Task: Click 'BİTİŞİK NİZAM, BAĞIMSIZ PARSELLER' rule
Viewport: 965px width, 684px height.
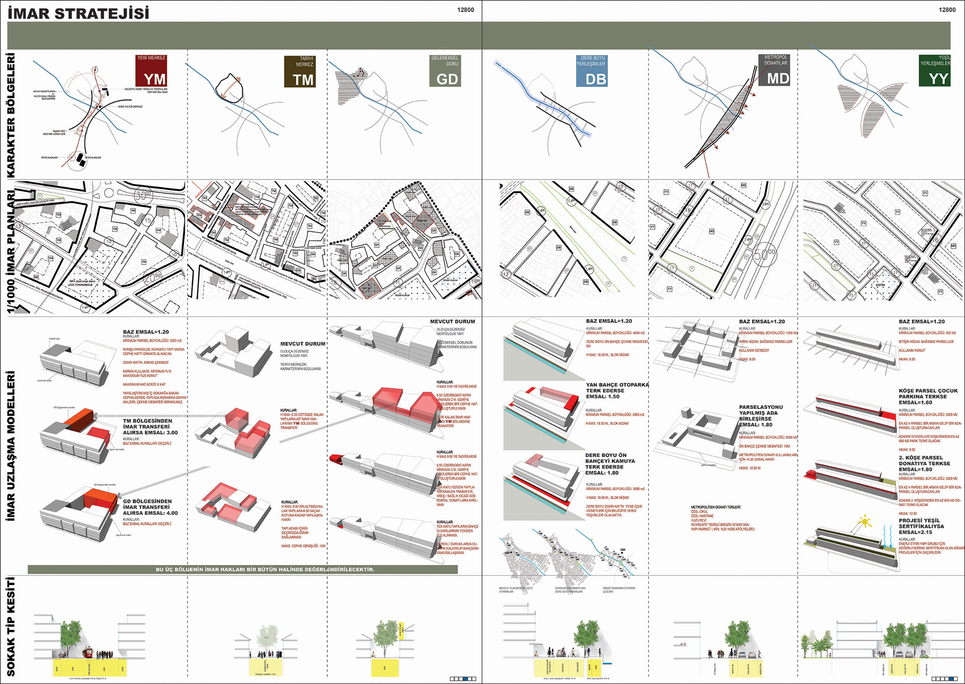Action: pos(926,342)
